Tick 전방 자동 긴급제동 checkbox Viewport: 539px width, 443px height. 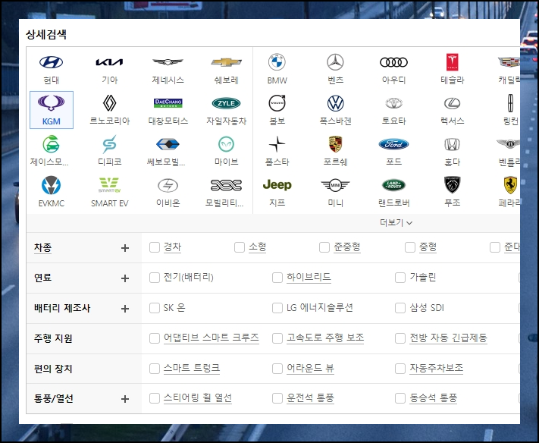(400, 338)
